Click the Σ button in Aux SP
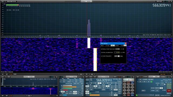Image resolution: width=173 pixels, height=97 pixels. [6, 77]
